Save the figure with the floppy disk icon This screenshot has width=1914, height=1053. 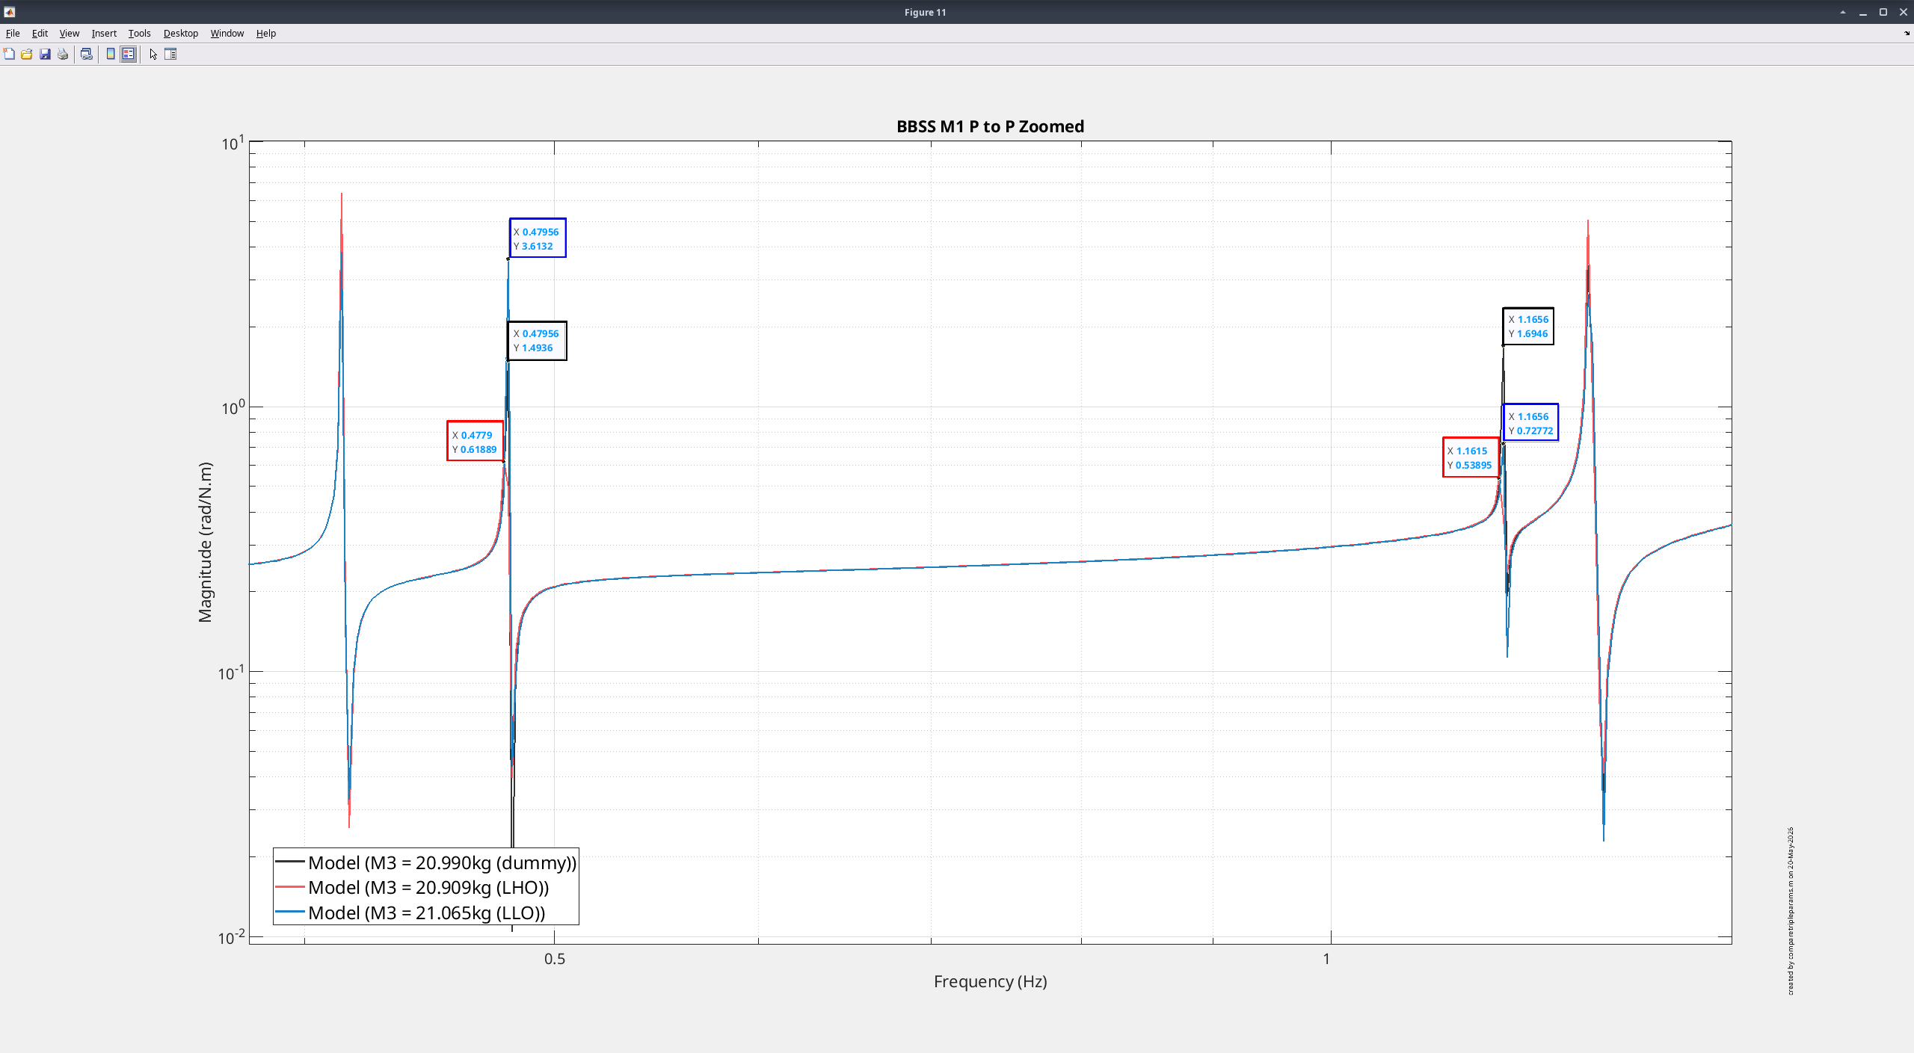tap(45, 54)
